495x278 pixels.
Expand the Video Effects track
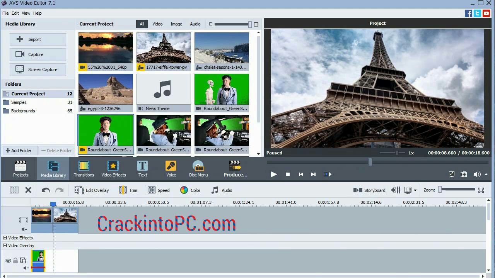[5, 238]
